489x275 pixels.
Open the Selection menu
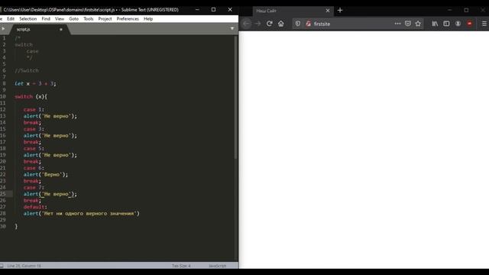[28, 18]
